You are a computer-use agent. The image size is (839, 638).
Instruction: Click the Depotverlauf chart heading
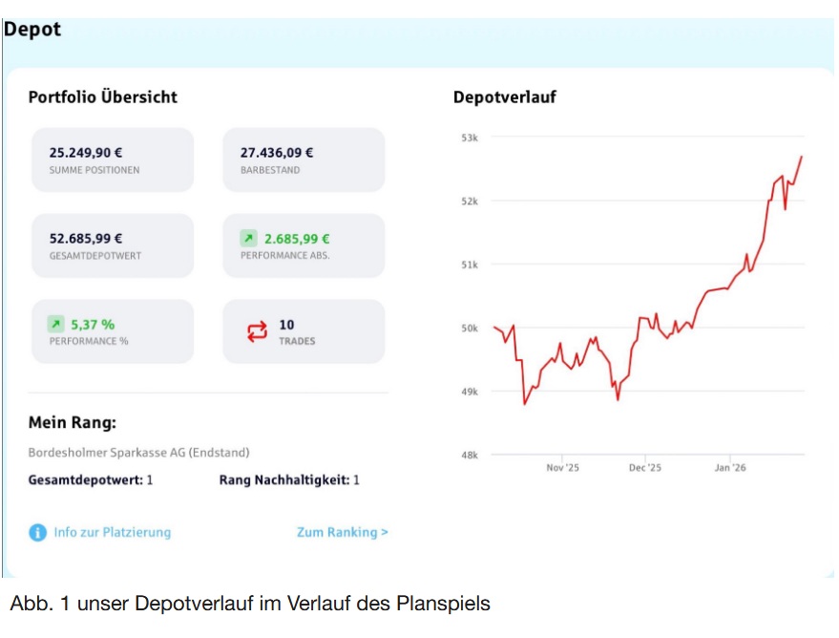504,97
